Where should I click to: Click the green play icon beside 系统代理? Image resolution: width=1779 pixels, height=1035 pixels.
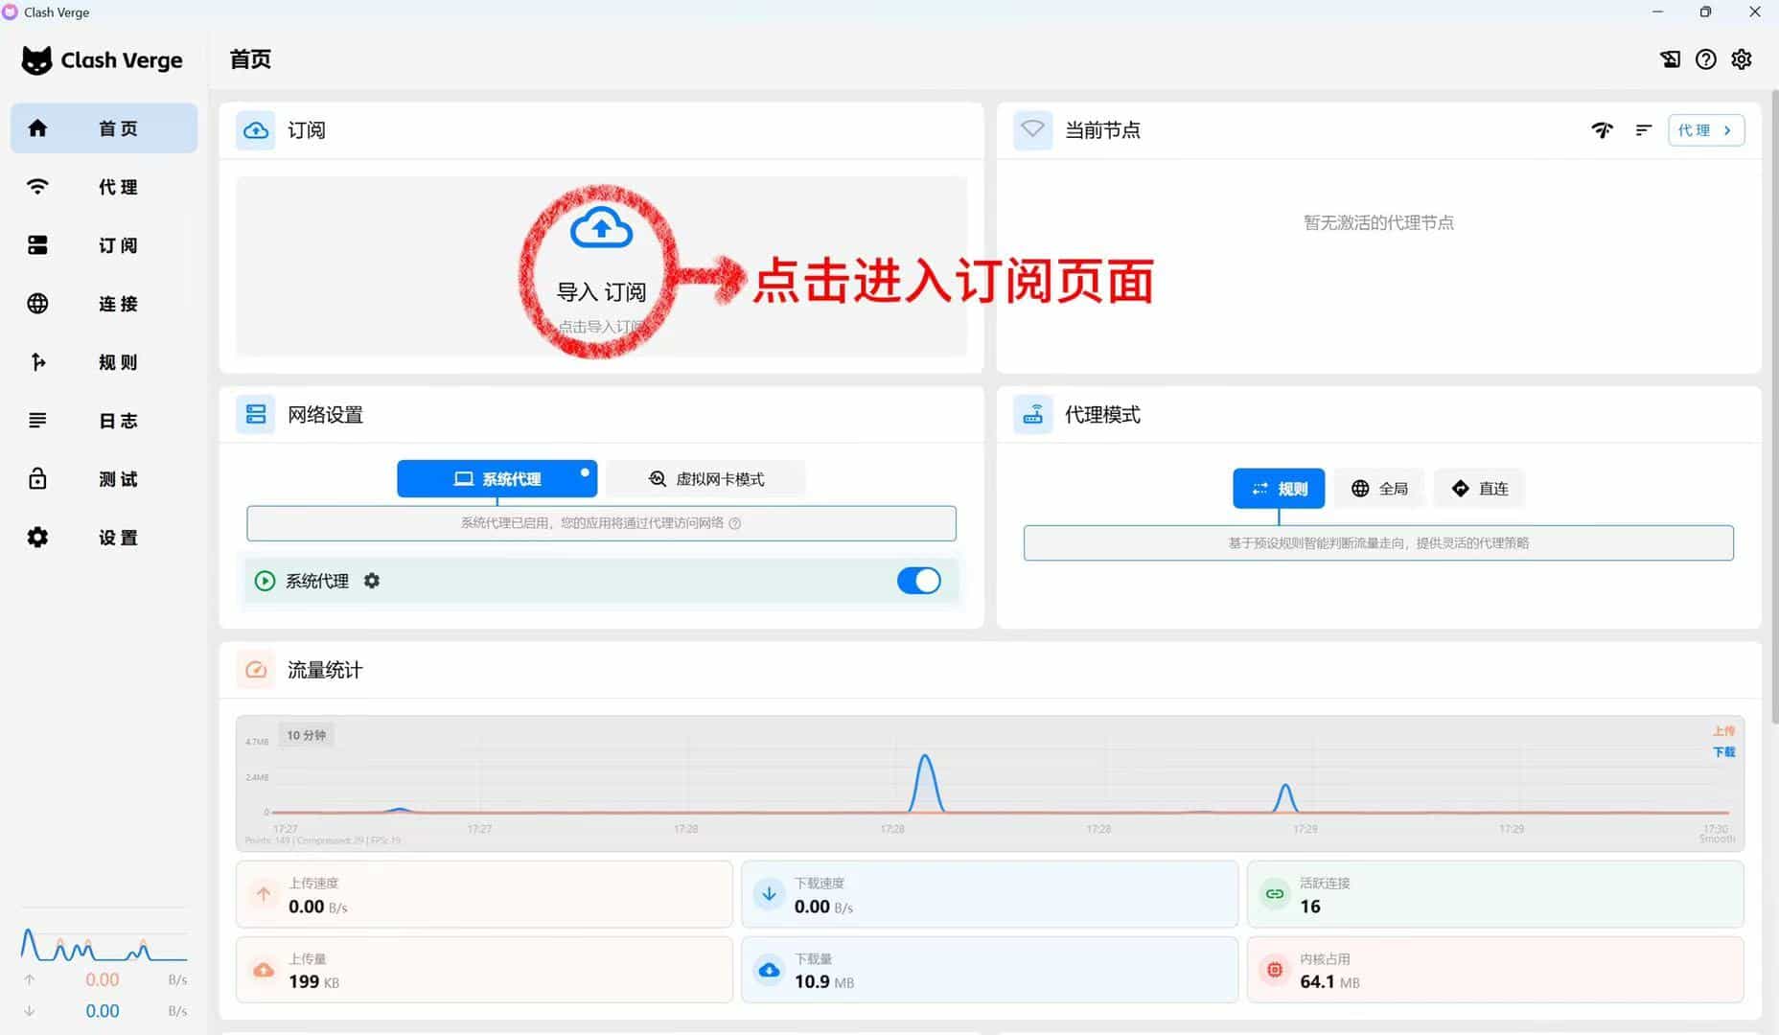(x=265, y=581)
